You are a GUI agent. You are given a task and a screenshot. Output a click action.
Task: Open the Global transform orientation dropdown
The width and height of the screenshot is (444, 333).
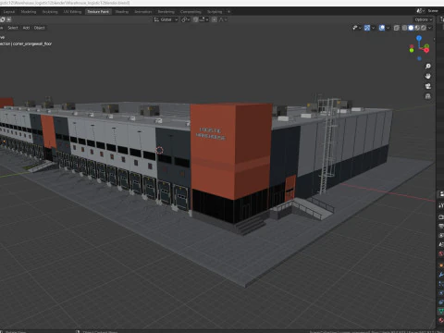(166, 19)
